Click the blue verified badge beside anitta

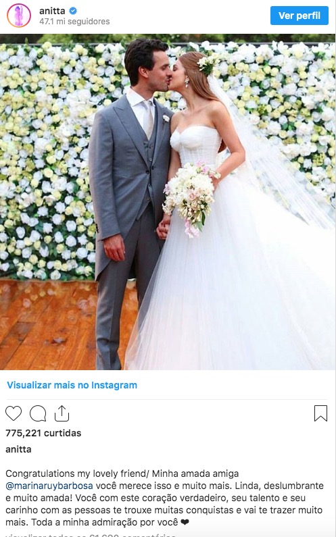[x=73, y=11]
